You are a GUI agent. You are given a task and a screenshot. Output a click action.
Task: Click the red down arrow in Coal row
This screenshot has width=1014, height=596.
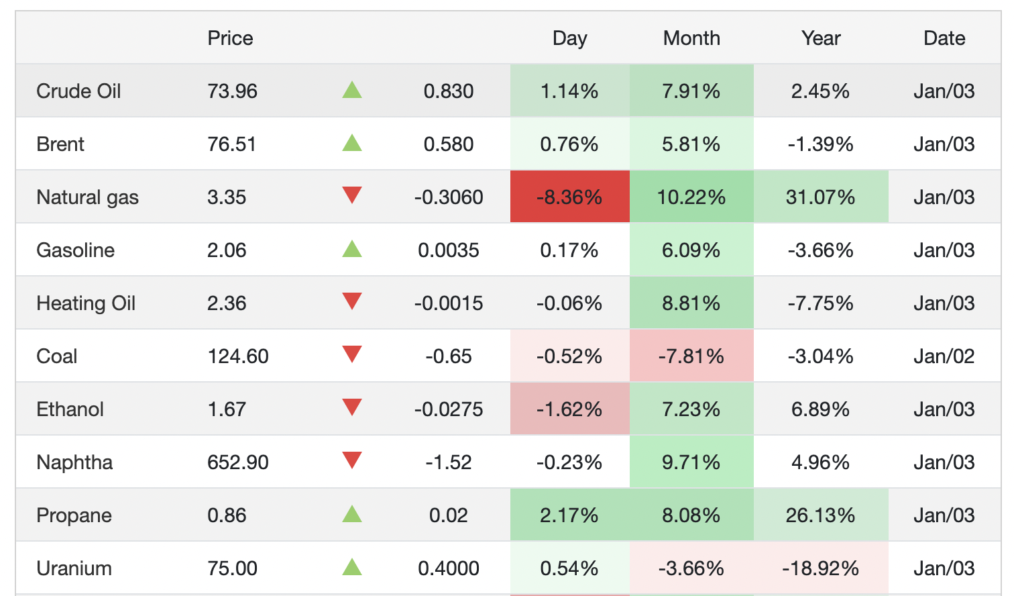coord(352,354)
